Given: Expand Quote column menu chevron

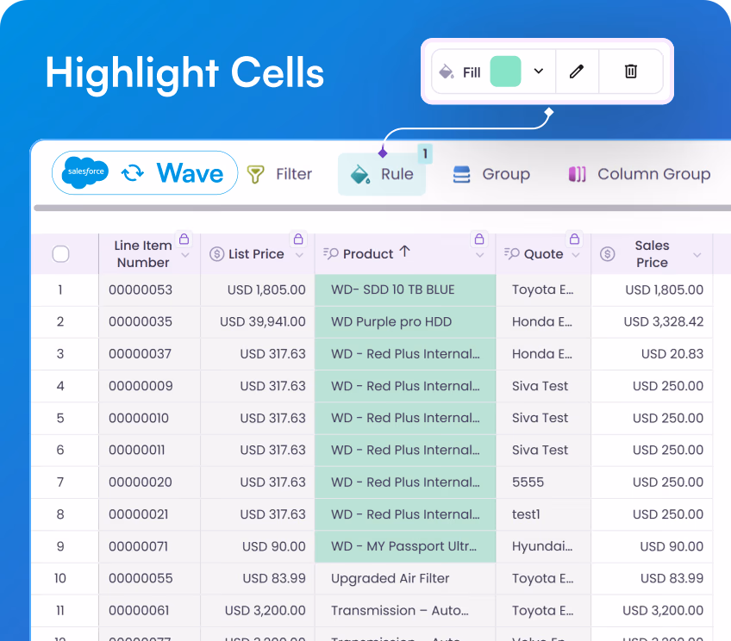Looking at the screenshot, I should pos(576,255).
